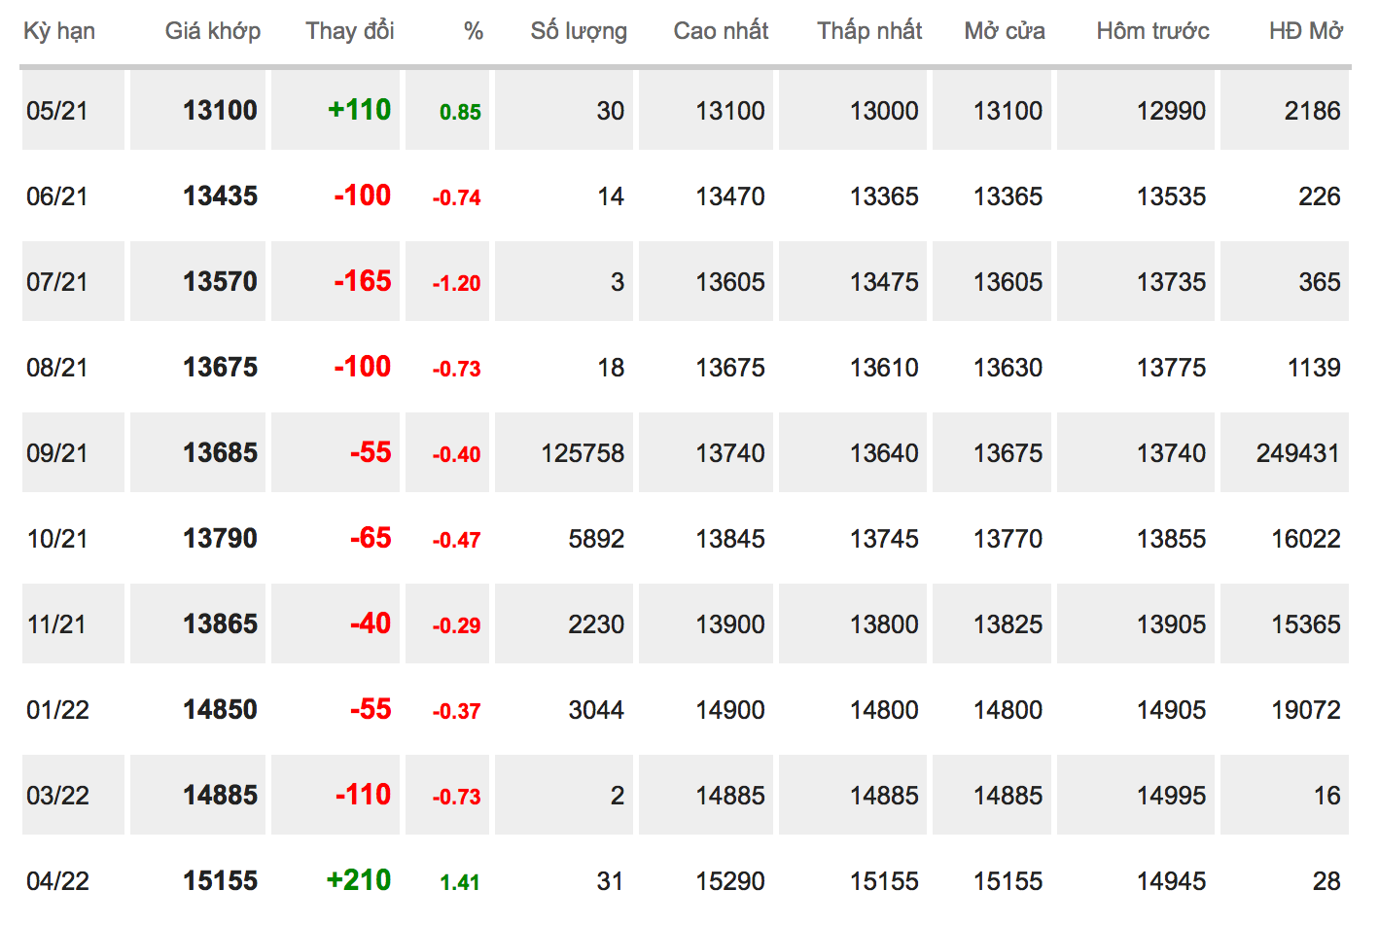The height and width of the screenshot is (926, 1379).
Task: Select the +210 change value
Action: (x=359, y=880)
